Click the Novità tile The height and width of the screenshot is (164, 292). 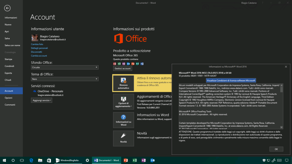point(123,138)
